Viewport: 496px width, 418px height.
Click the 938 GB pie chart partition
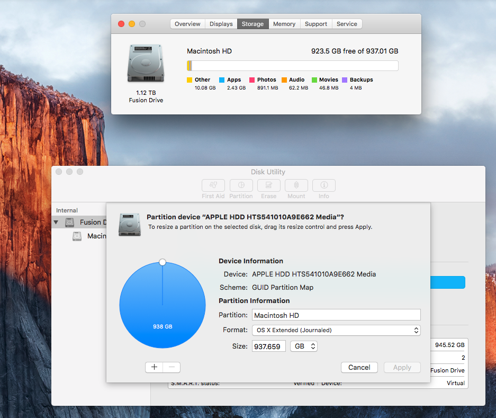(x=163, y=305)
